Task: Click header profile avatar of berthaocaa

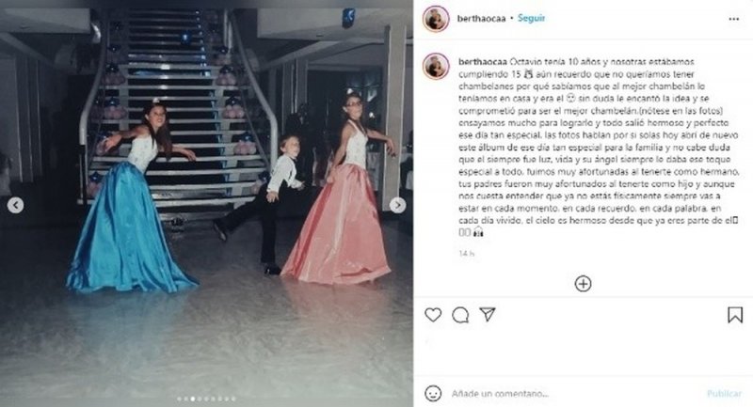Action: pos(436,19)
